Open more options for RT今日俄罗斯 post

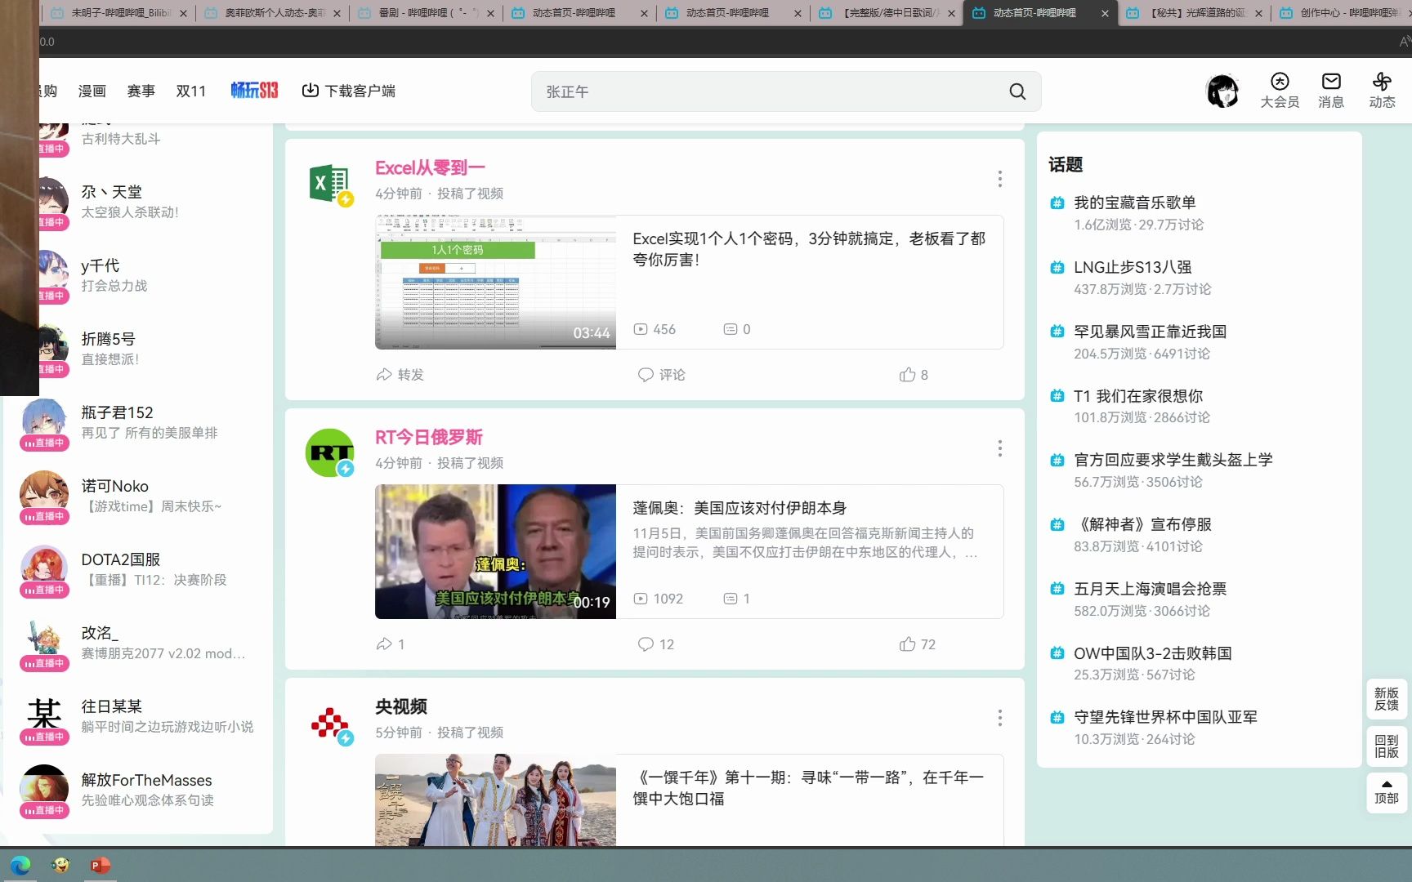point(999,448)
